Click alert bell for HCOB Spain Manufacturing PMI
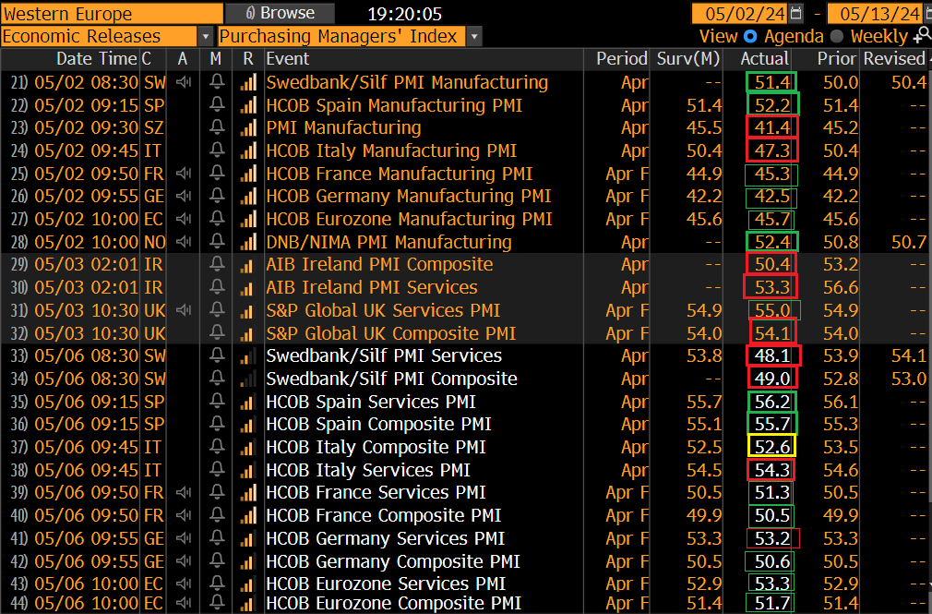 217,104
